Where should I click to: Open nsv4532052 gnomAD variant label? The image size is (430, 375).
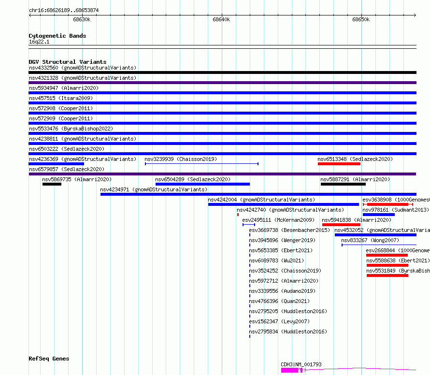(x=382, y=230)
